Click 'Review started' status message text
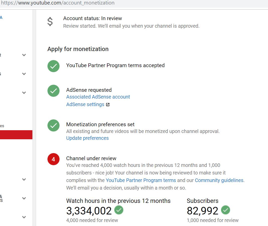This screenshot has height=226, width=268. pyautogui.click(x=131, y=26)
